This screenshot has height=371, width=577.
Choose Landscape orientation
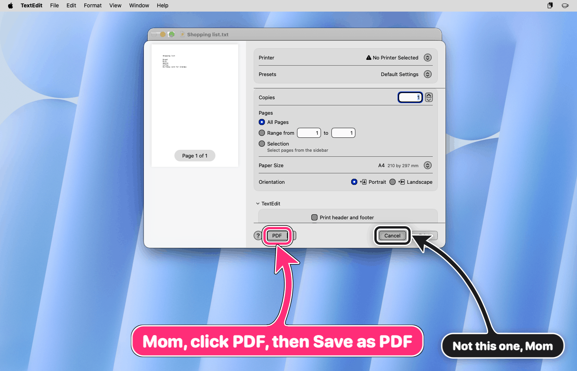[x=393, y=182]
